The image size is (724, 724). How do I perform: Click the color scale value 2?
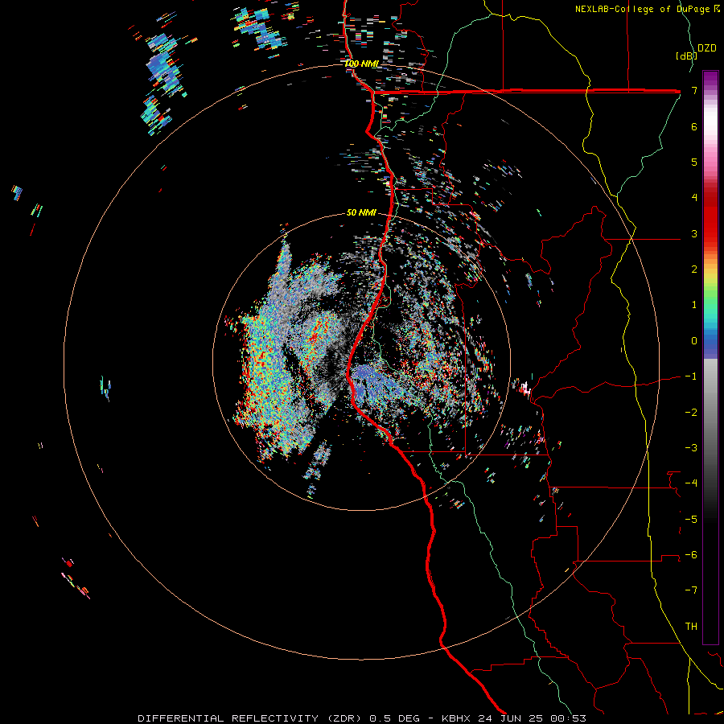pos(694,269)
